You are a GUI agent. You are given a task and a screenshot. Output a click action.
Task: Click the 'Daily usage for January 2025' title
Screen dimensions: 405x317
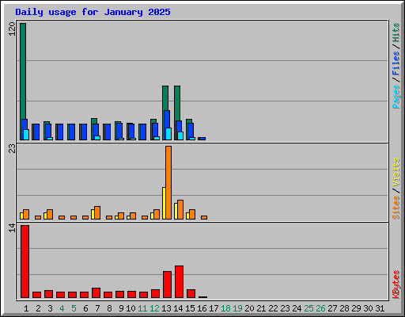[x=93, y=12]
